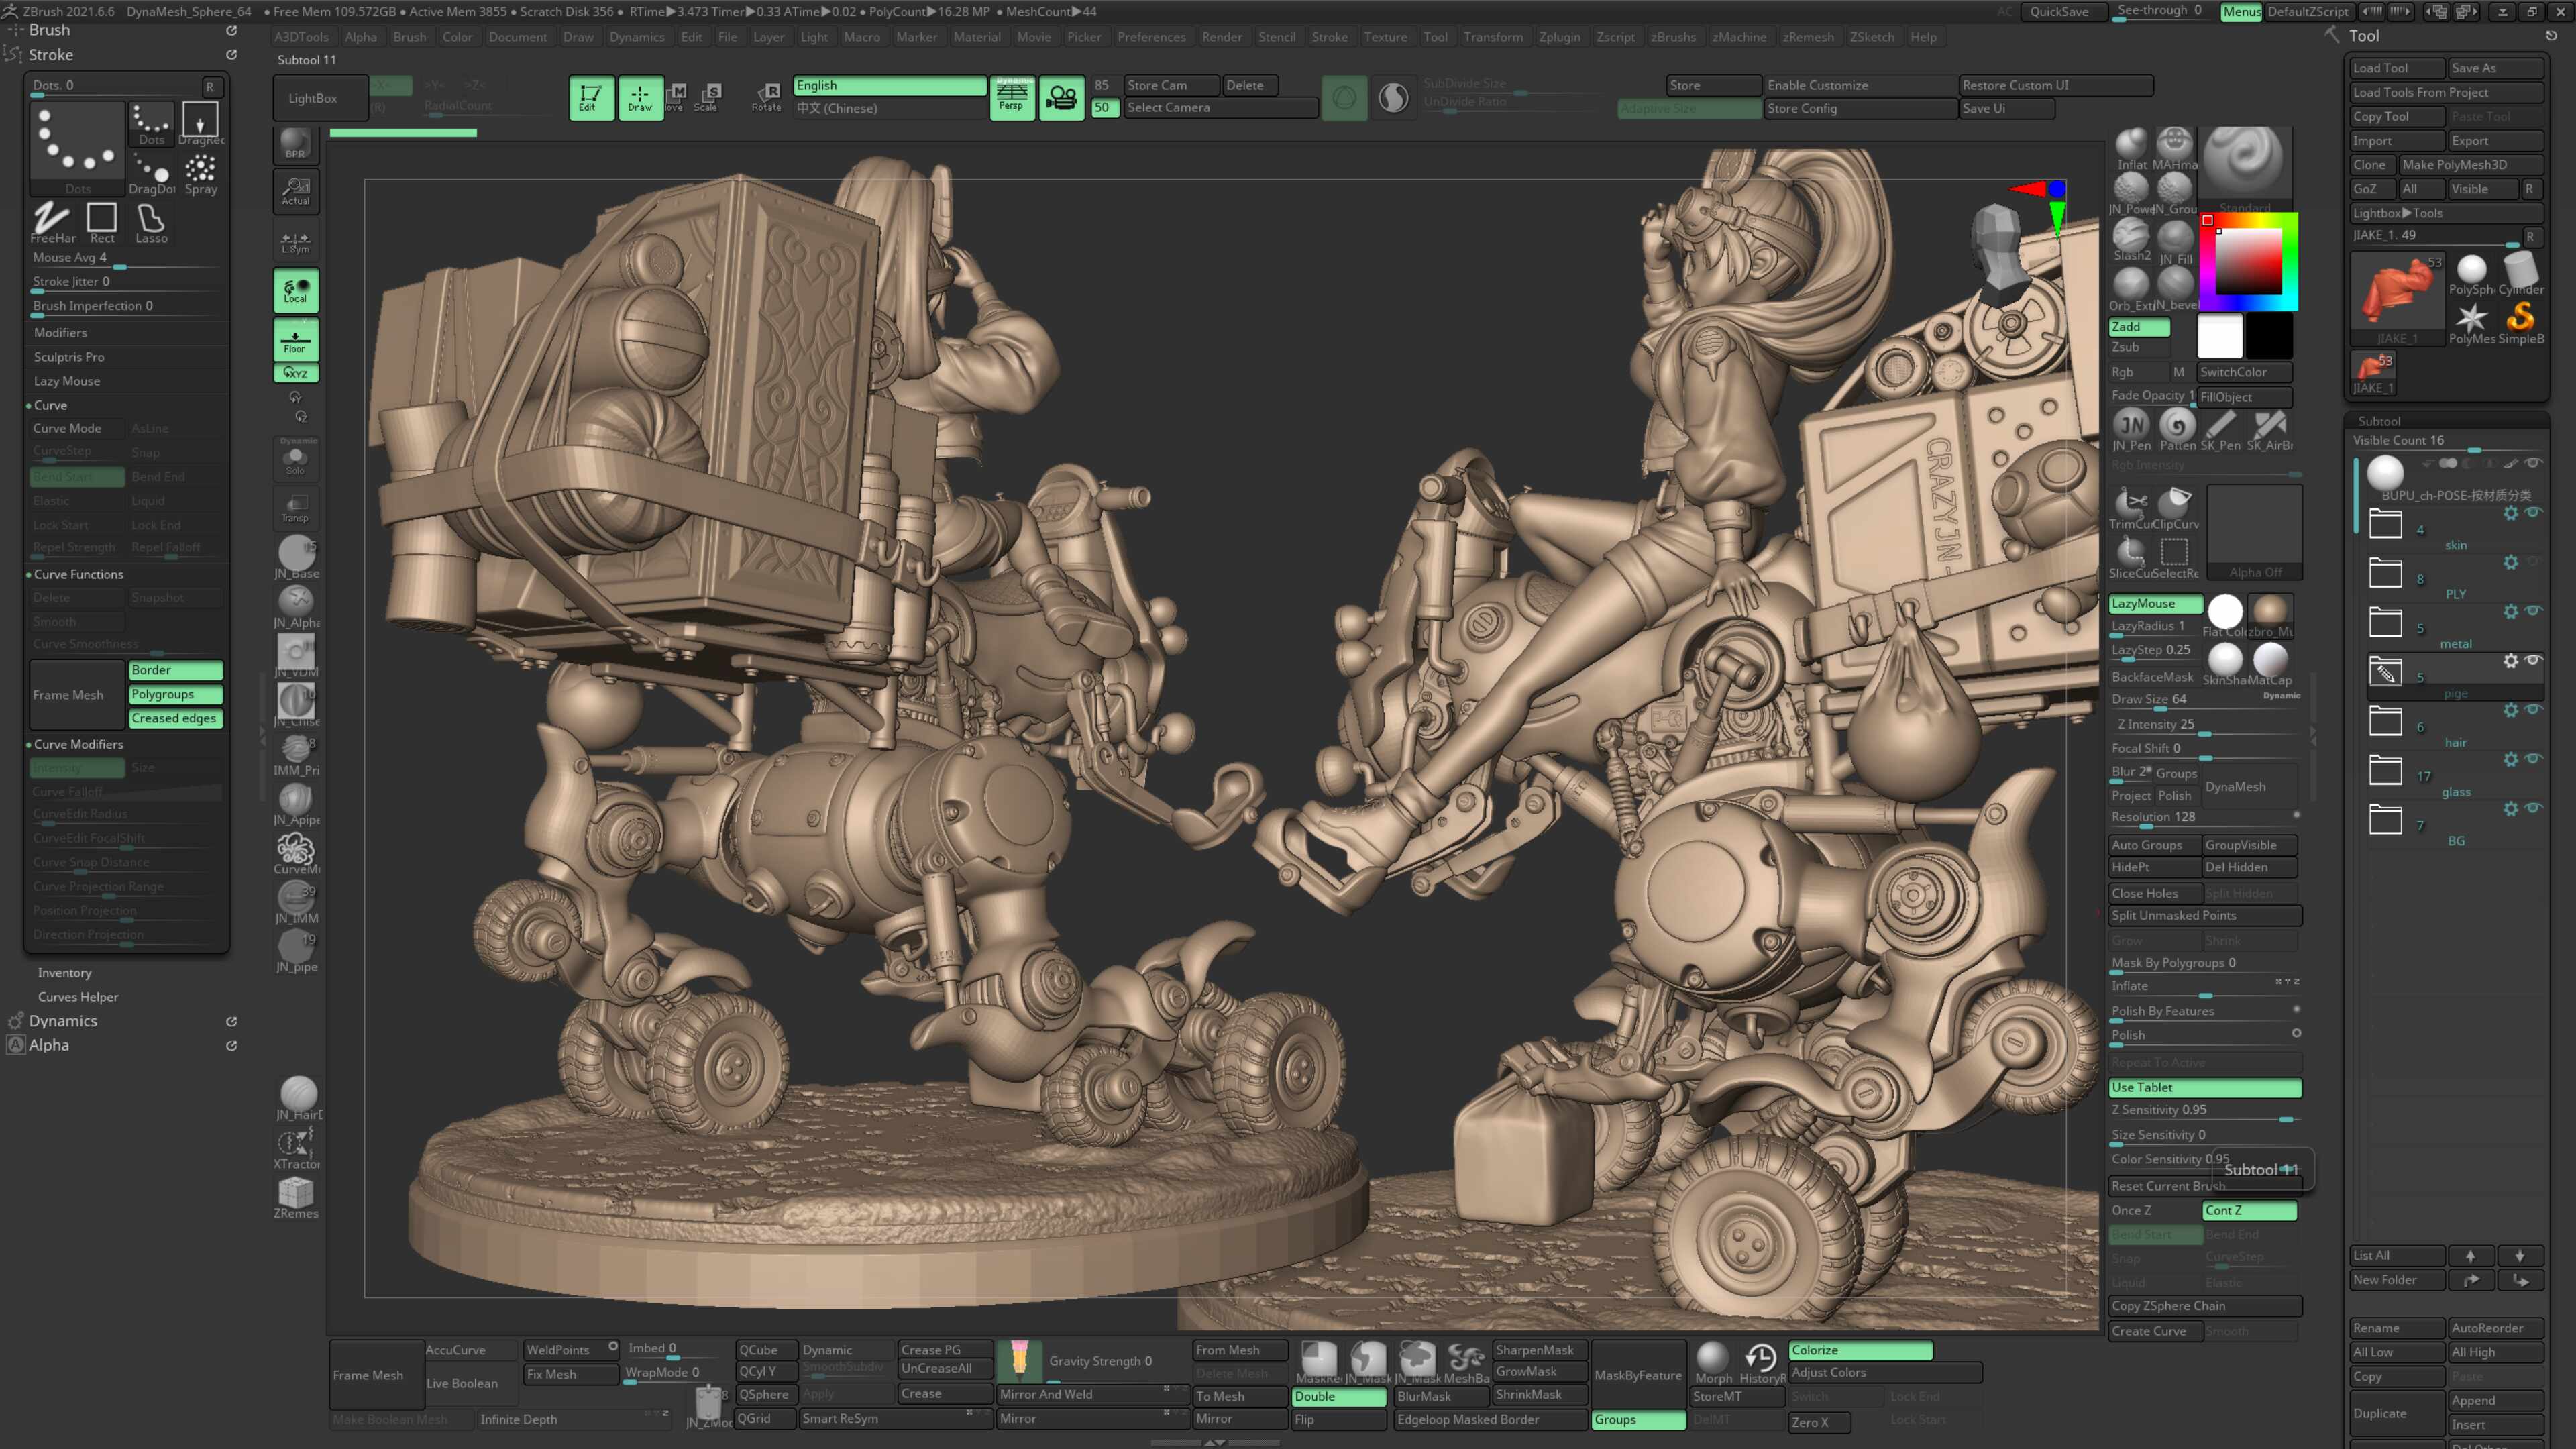The width and height of the screenshot is (2576, 1449).
Task: Open the XTractor brush icon
Action: click(296, 1148)
